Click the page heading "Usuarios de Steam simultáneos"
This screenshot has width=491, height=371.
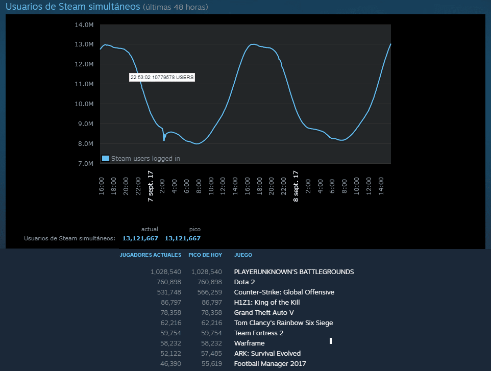[72, 7]
